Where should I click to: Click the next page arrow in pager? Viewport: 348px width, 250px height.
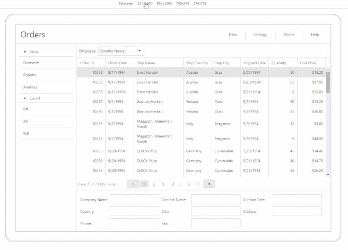coord(209,184)
